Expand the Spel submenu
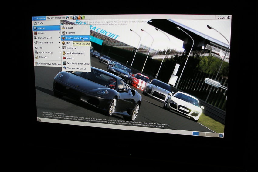This screenshot has width=258, height=172. point(47,48)
